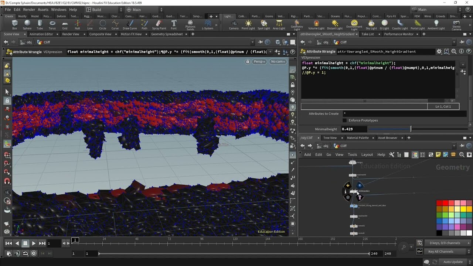
Task: Click the magnifying glass search icon in network editor
Action: click(462, 154)
